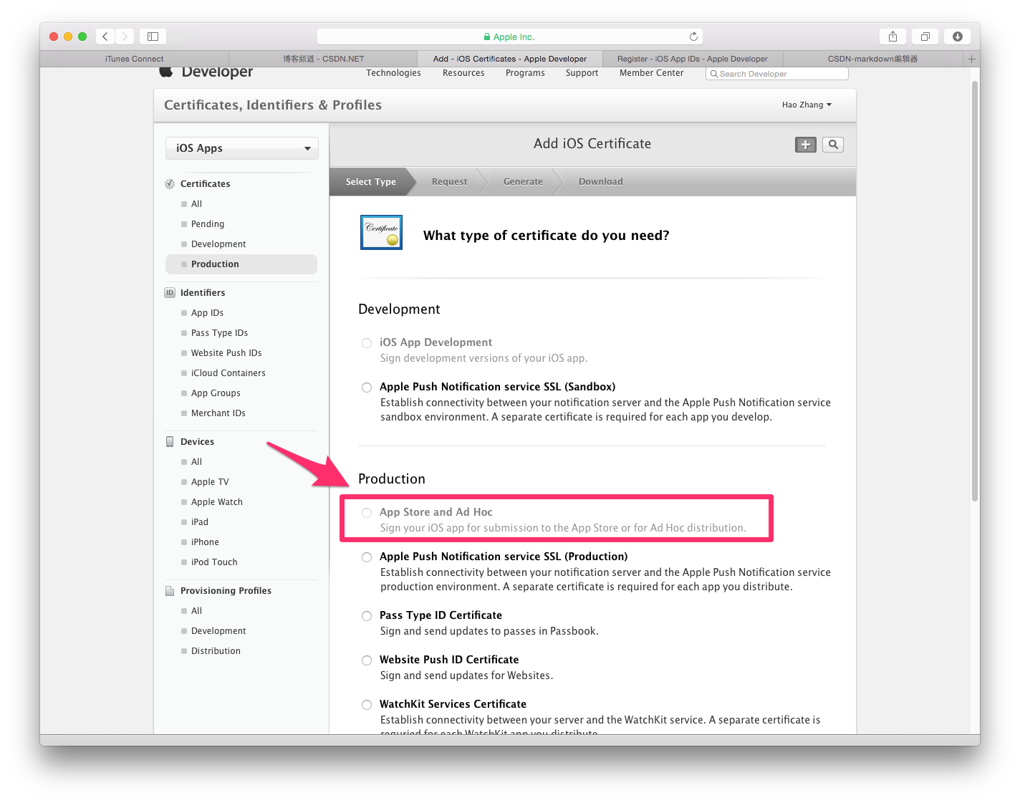This screenshot has height=803, width=1020.
Task: Click the Devices section icon
Action: (170, 442)
